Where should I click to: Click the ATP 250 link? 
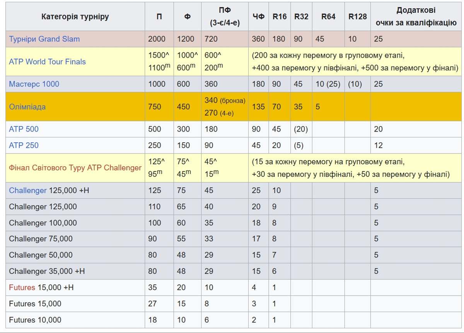point(24,145)
